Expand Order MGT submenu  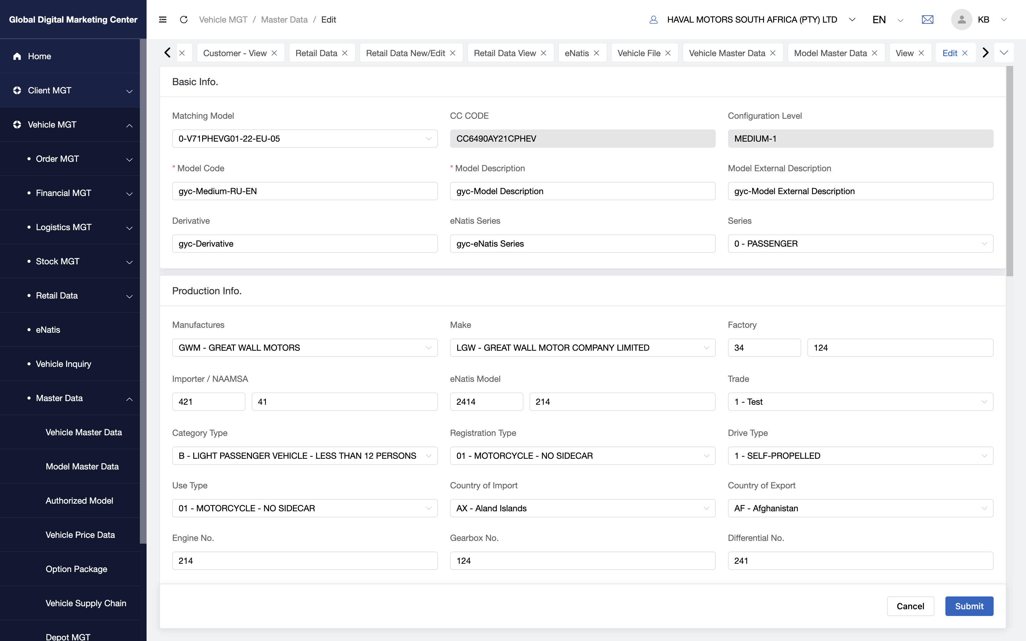(x=70, y=158)
